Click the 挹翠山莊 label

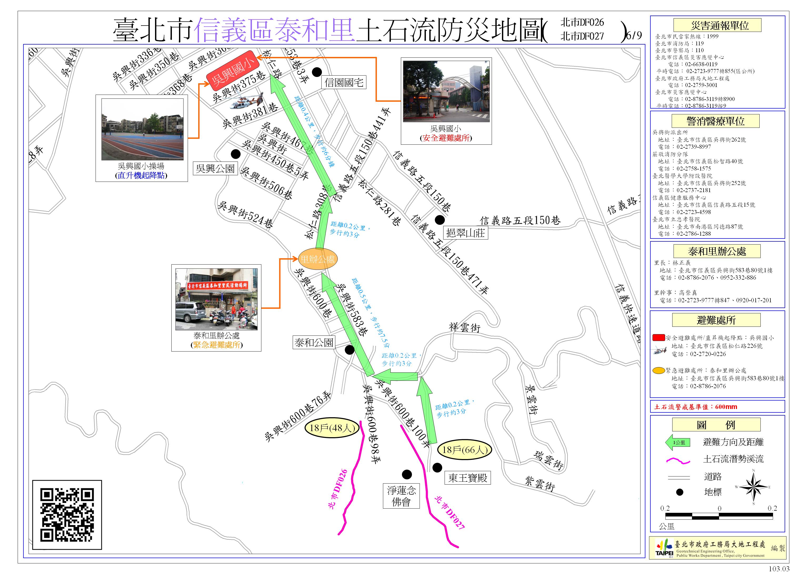pyautogui.click(x=465, y=233)
